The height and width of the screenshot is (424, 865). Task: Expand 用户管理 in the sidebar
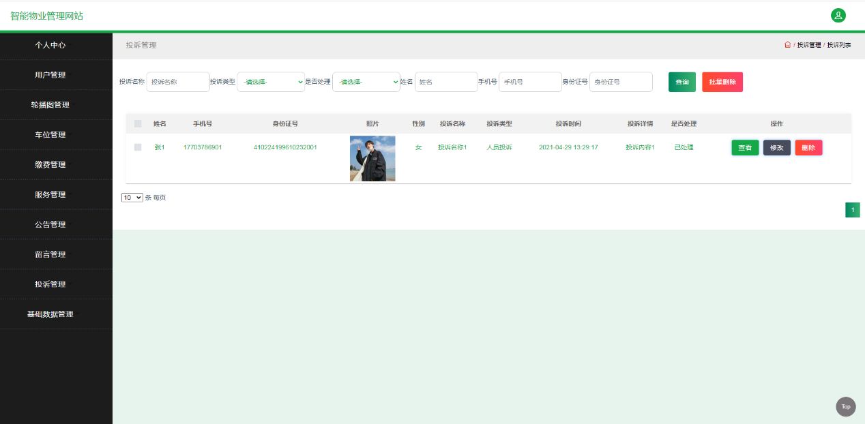coord(56,75)
